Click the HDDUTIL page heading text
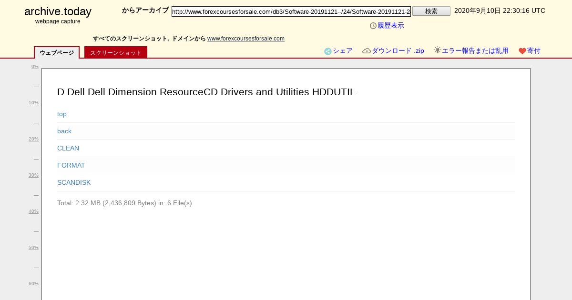 [206, 92]
